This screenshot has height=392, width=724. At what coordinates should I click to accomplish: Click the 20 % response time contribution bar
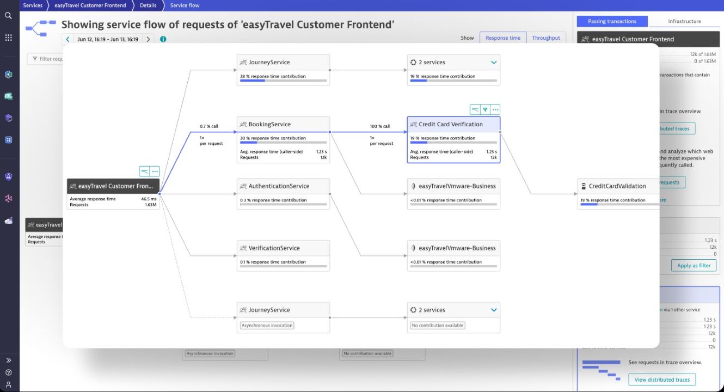tap(284, 143)
